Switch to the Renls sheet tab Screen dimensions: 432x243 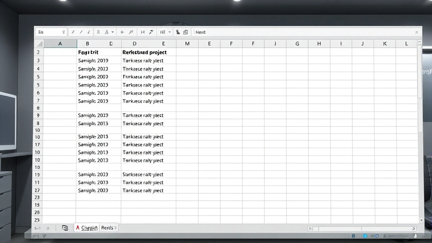point(109,228)
